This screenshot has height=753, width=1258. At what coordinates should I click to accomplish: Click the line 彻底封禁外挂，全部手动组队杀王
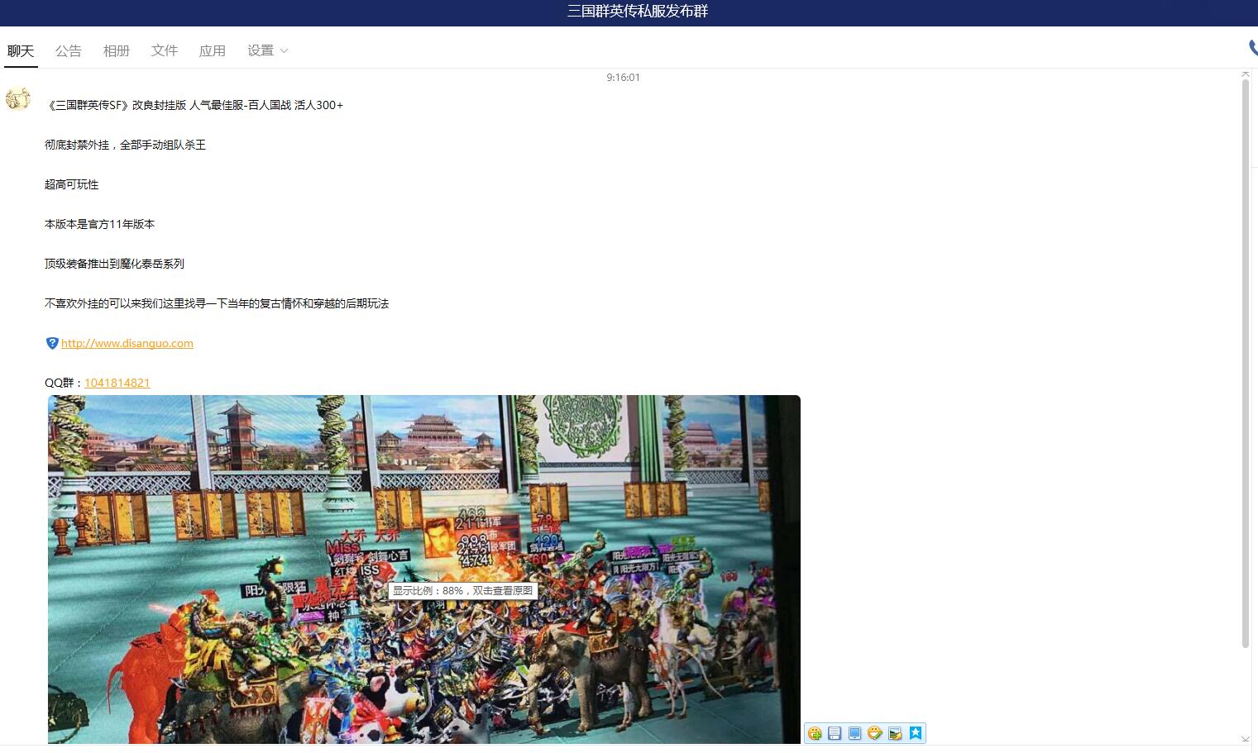click(x=125, y=145)
